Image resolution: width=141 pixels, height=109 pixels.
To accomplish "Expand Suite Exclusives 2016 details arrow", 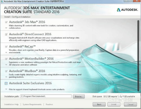I will [x=6, y=89].
